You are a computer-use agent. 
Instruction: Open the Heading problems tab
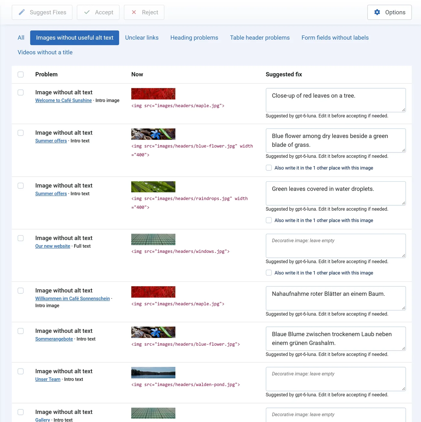coord(194,38)
